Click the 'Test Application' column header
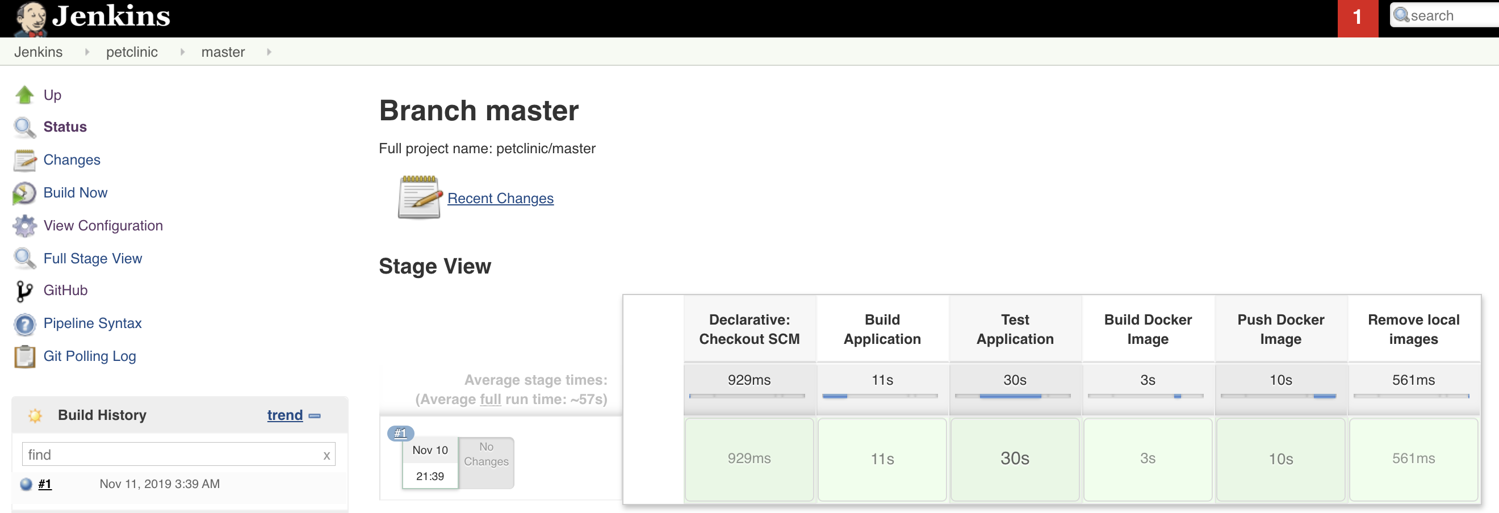Screen dimensions: 1499x513 [1015, 329]
